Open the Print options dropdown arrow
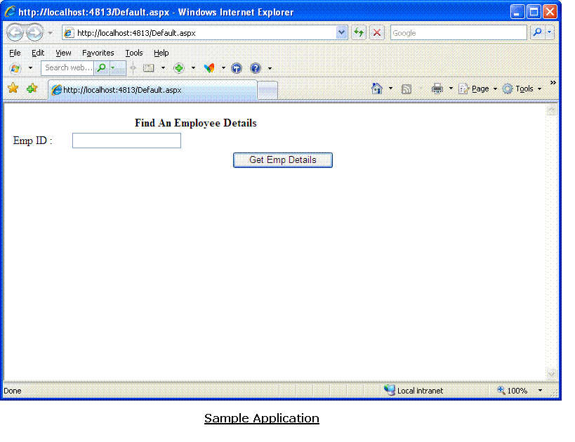This screenshot has width=575, height=442. pos(451,89)
